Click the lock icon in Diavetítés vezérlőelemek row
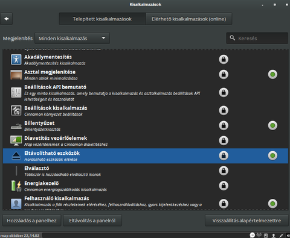Screen dimensions: 290x238 point(224,140)
